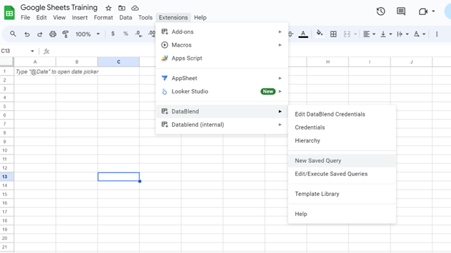This screenshot has width=451, height=253.
Task: Open the three-dot toolbar overflow menu
Action: (437, 34)
